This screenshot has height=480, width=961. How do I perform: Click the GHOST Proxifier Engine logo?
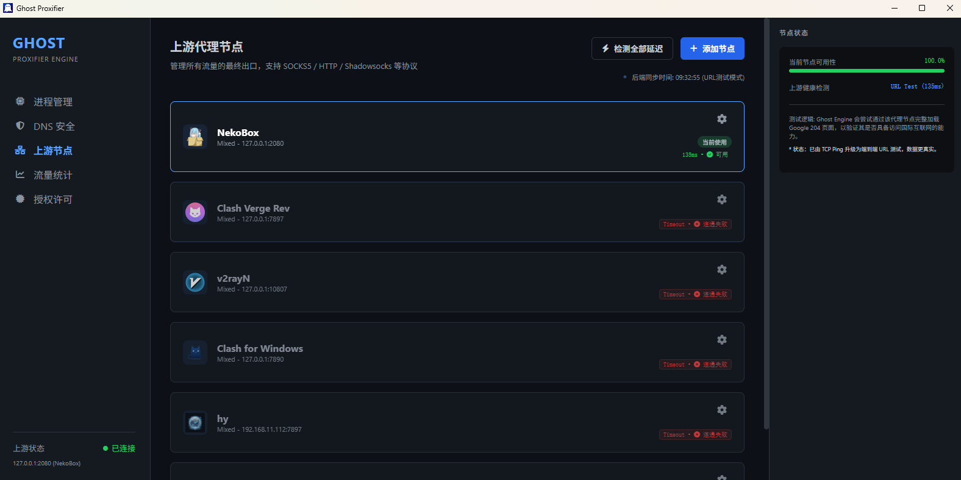(x=46, y=49)
